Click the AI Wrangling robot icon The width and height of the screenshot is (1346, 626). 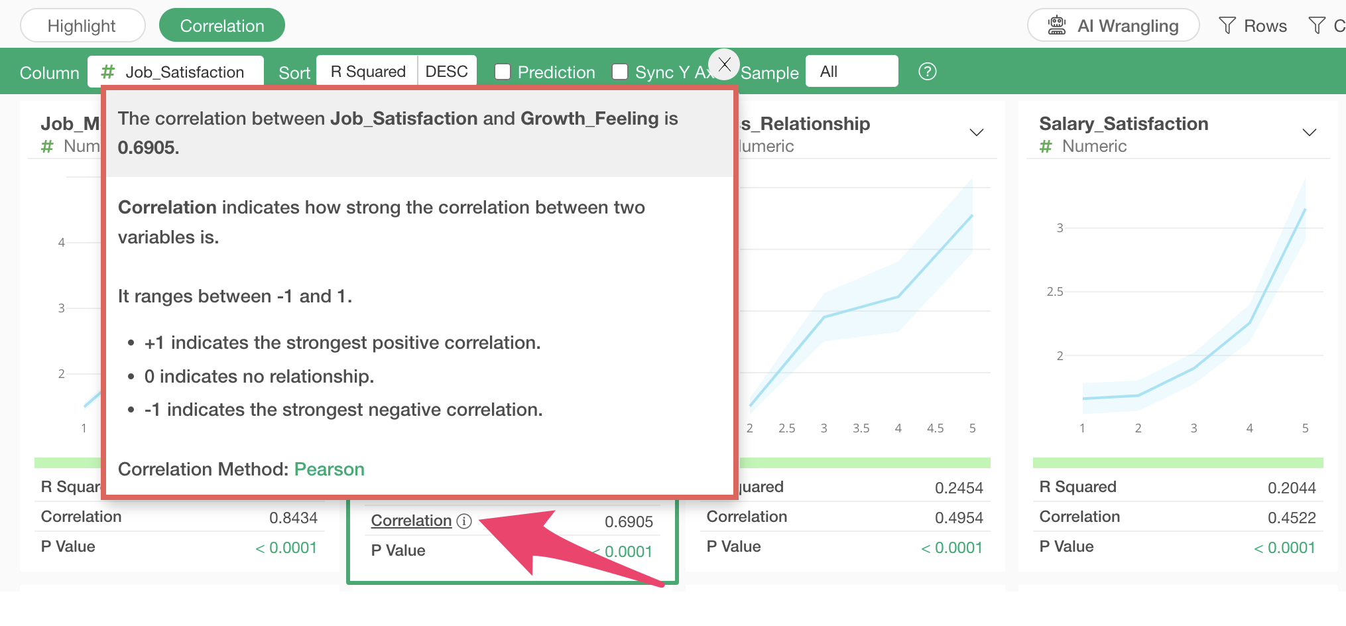[1057, 26]
